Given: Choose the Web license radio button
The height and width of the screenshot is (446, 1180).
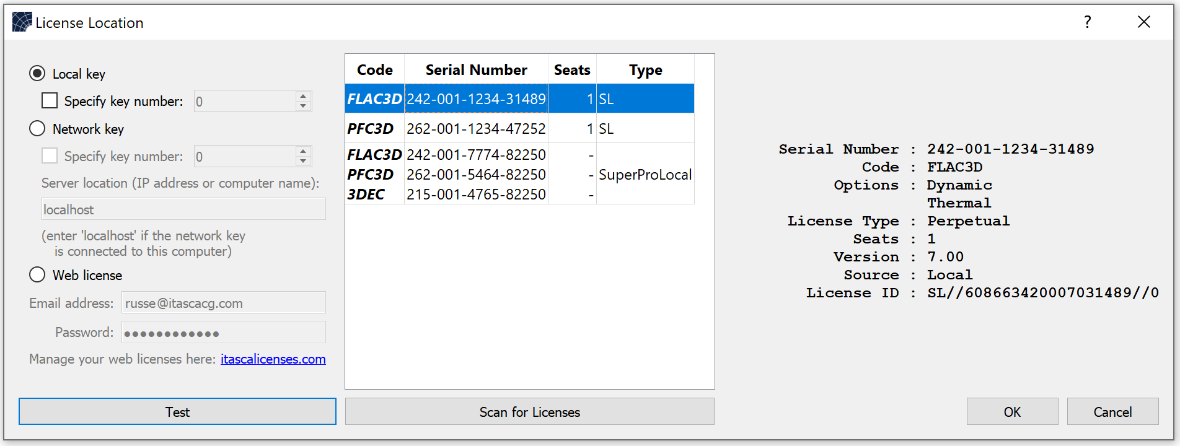Looking at the screenshot, I should coord(37,275).
